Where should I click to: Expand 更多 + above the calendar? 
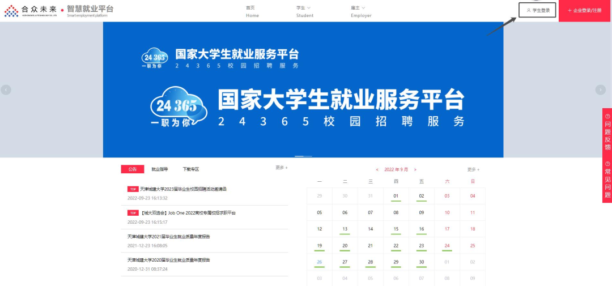point(473,169)
